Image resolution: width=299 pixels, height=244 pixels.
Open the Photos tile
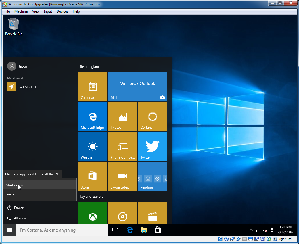122,117
